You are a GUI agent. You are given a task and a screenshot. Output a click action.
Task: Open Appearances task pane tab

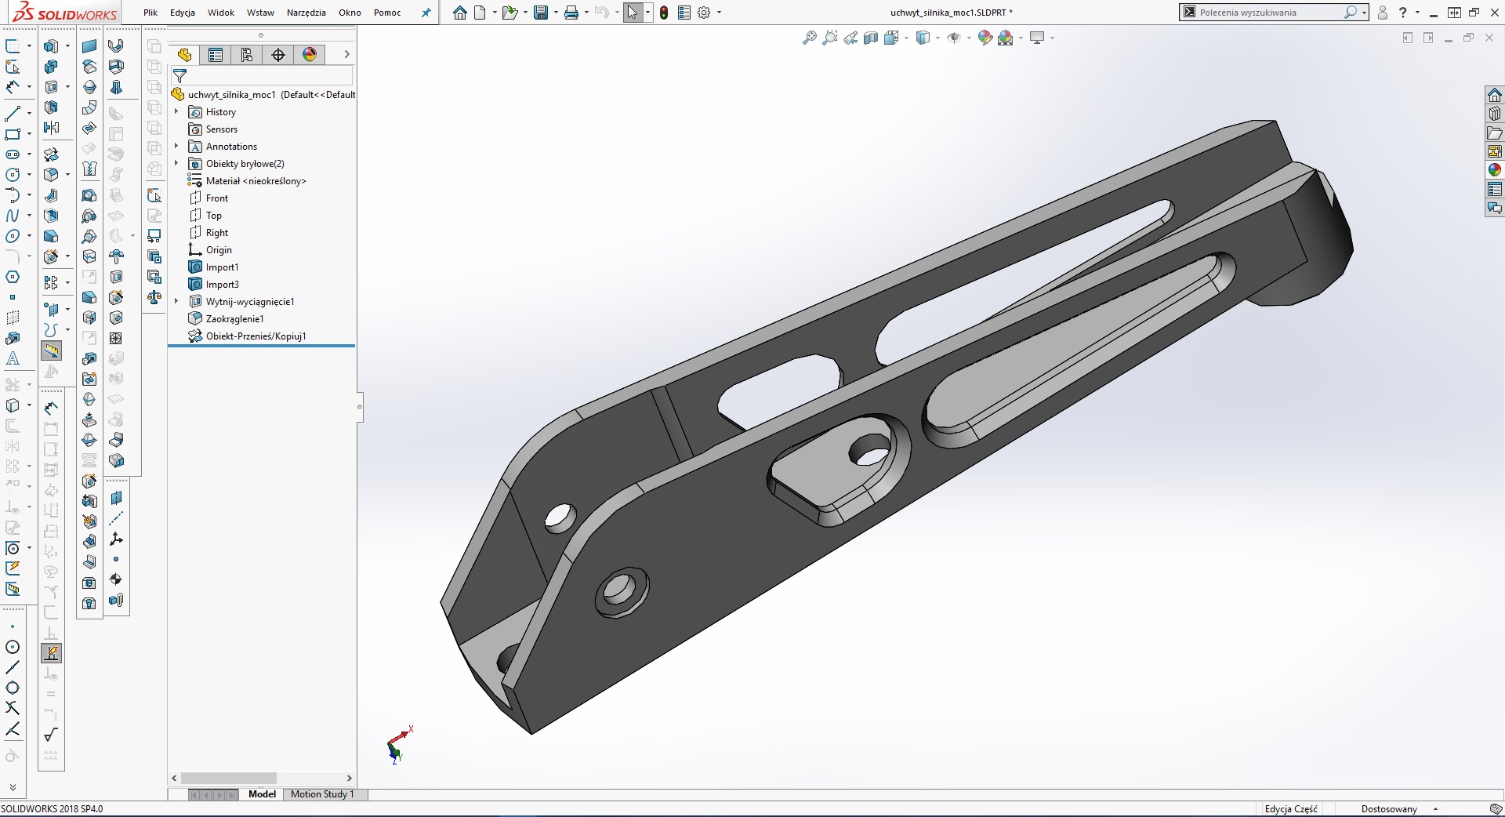point(1495,170)
